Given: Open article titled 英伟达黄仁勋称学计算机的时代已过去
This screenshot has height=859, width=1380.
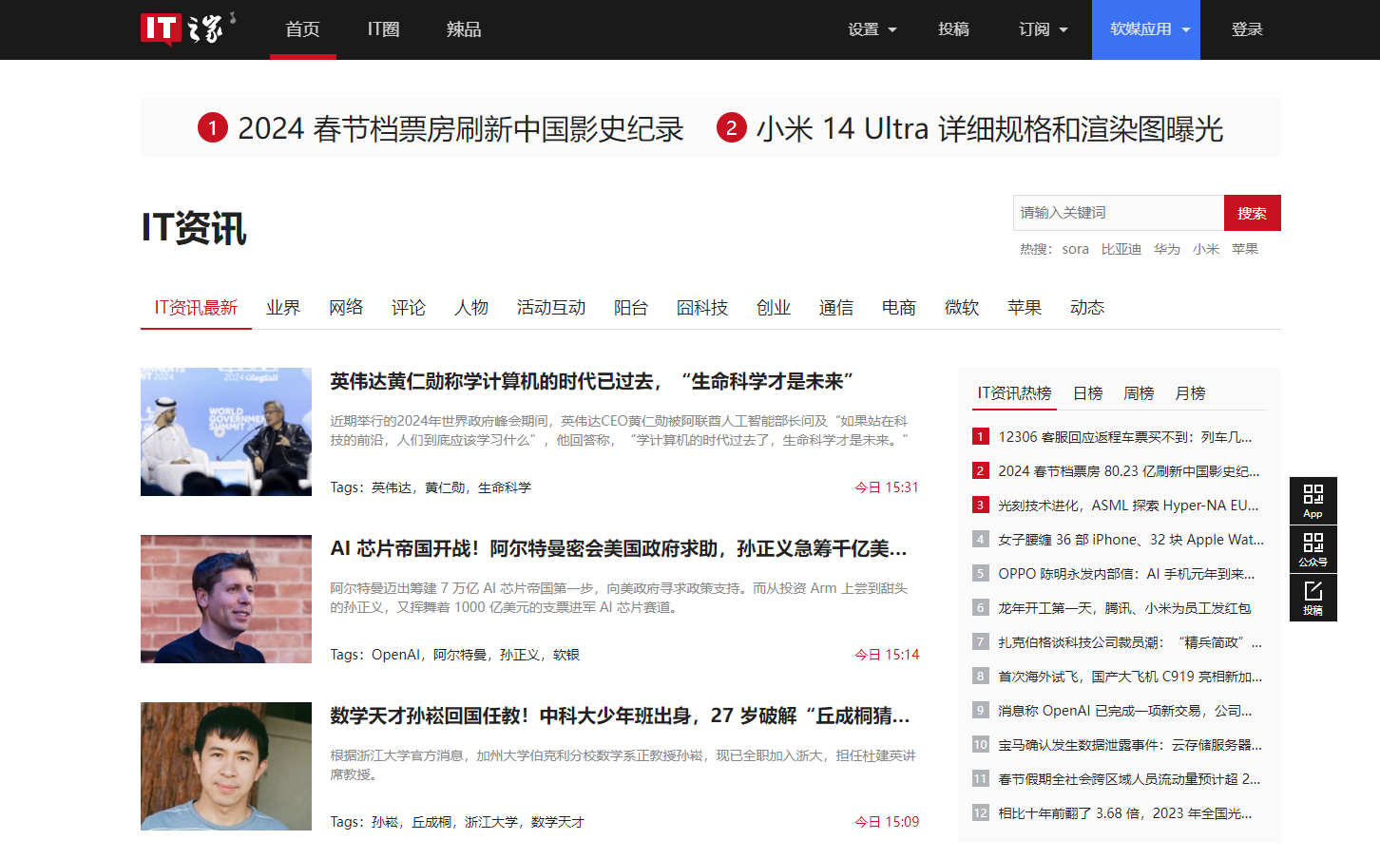Looking at the screenshot, I should (591, 382).
